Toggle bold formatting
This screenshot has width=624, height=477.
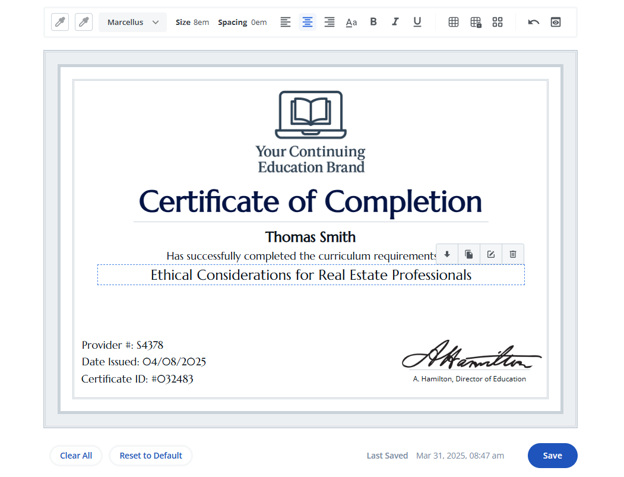pyautogui.click(x=373, y=23)
